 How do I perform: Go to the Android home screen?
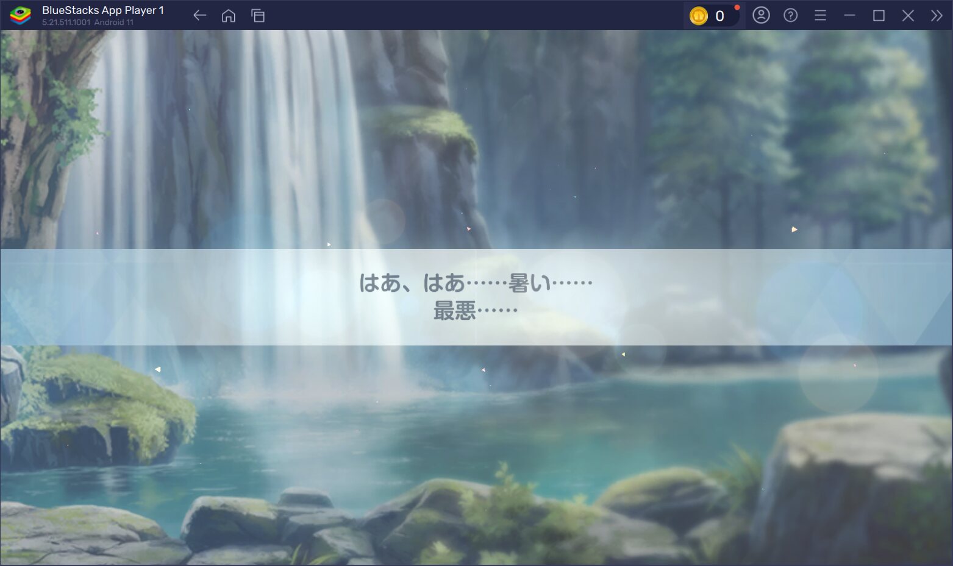[x=229, y=16]
